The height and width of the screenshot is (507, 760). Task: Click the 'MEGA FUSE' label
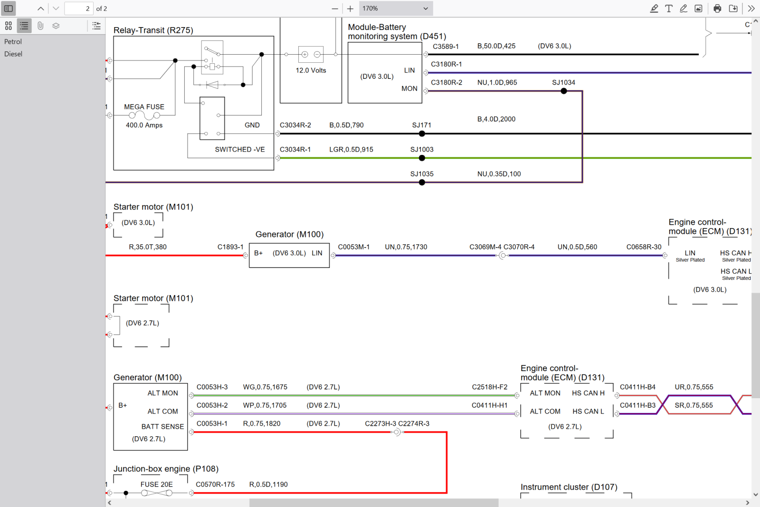coord(144,107)
